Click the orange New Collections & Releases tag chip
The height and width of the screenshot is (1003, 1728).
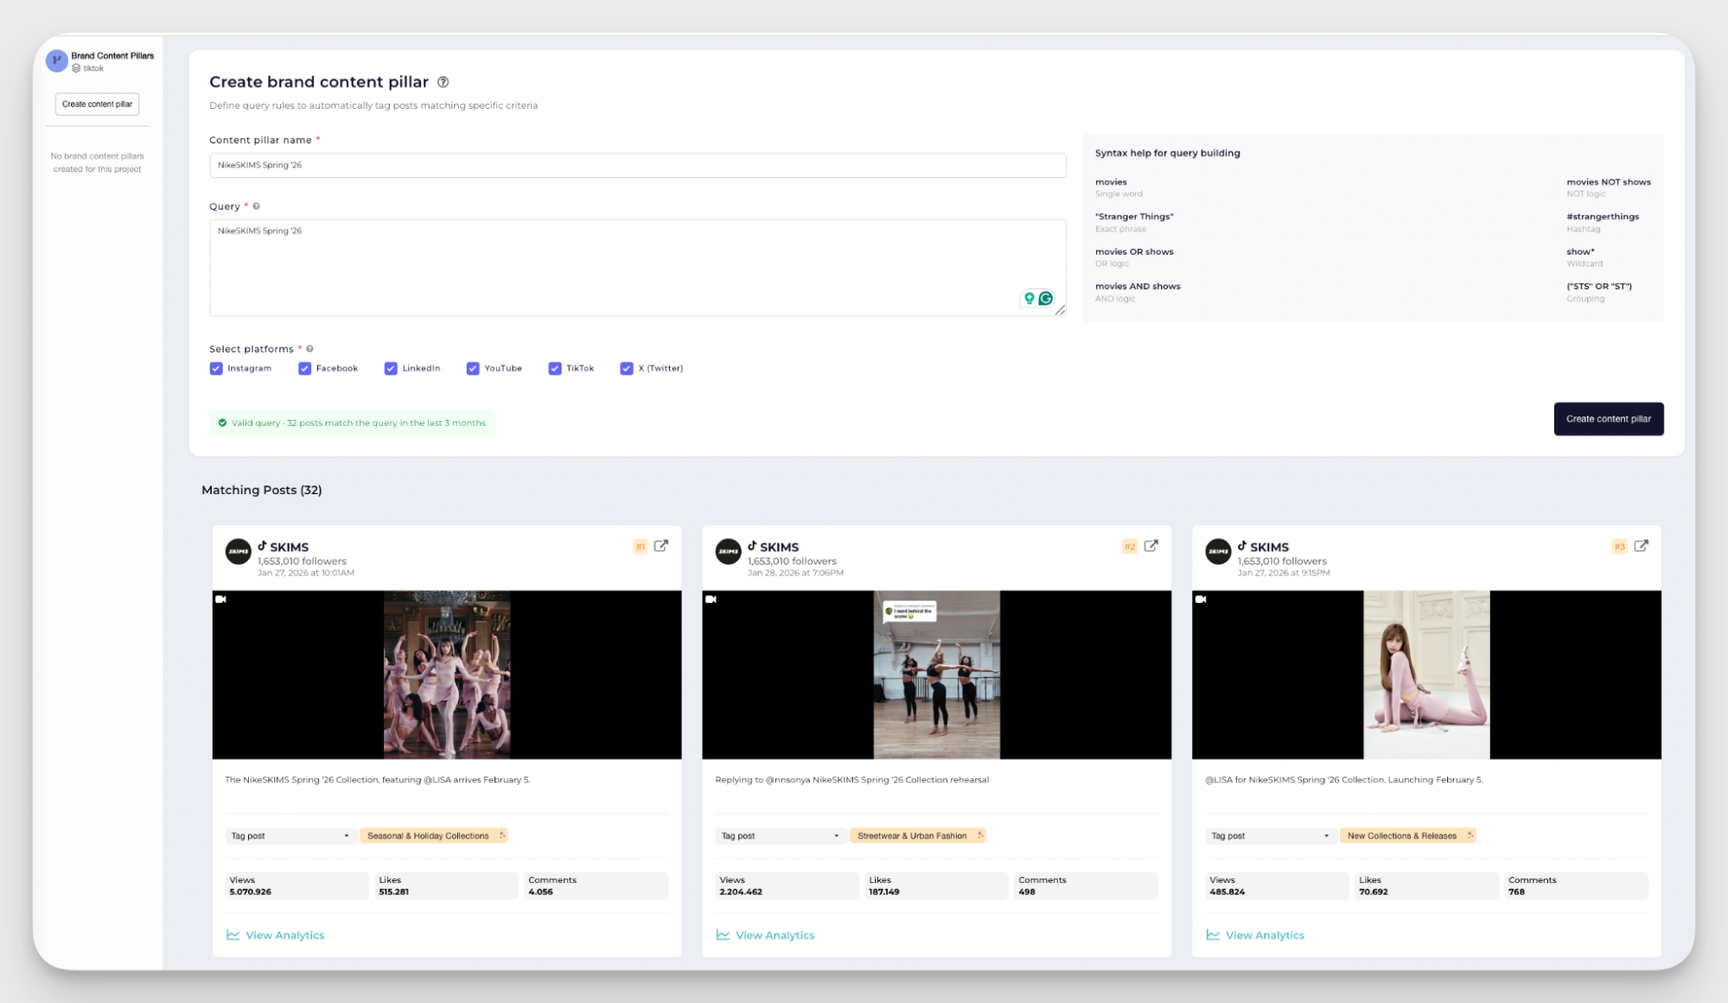(x=1407, y=835)
